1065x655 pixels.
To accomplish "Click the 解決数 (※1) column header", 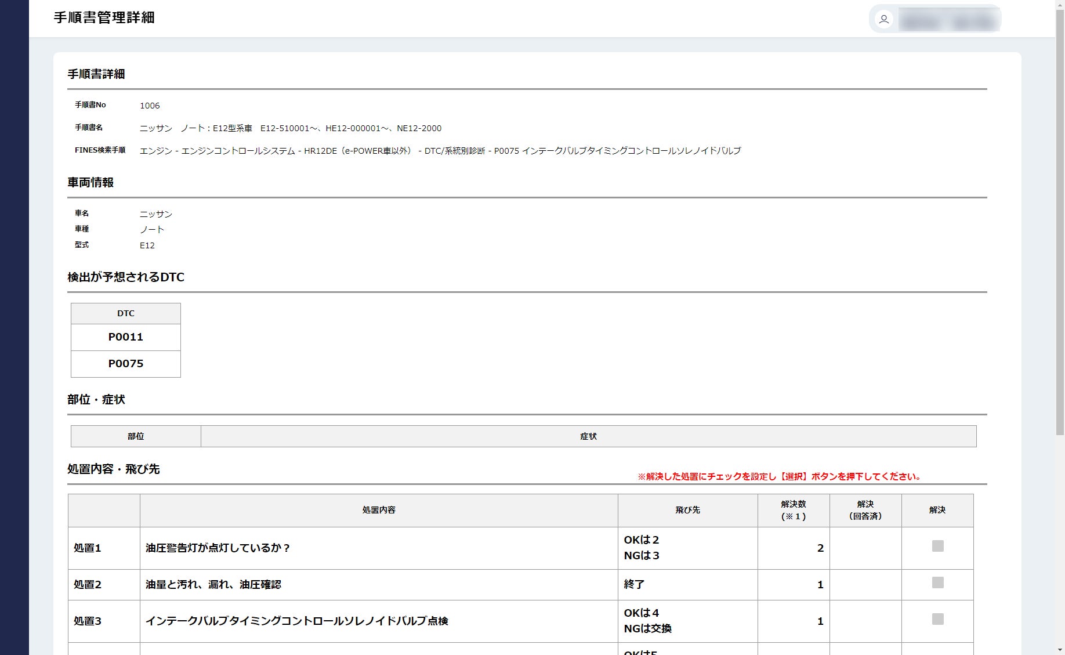I will 794,511.
